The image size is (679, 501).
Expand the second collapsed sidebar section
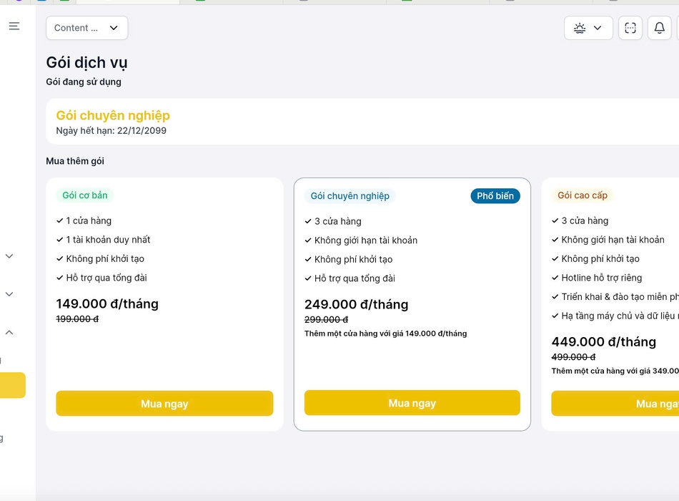tap(9, 294)
